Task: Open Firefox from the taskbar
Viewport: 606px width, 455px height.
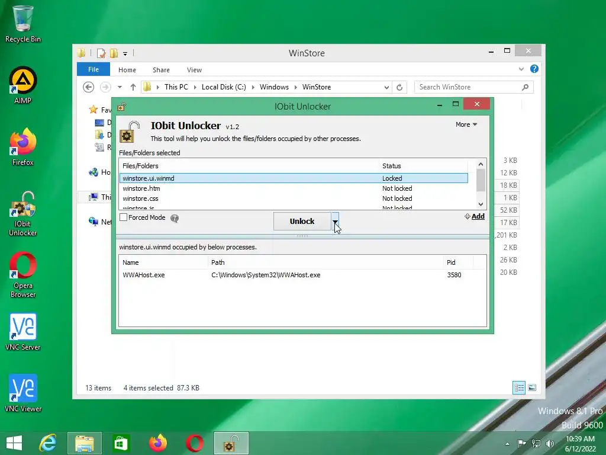Action: click(x=158, y=443)
